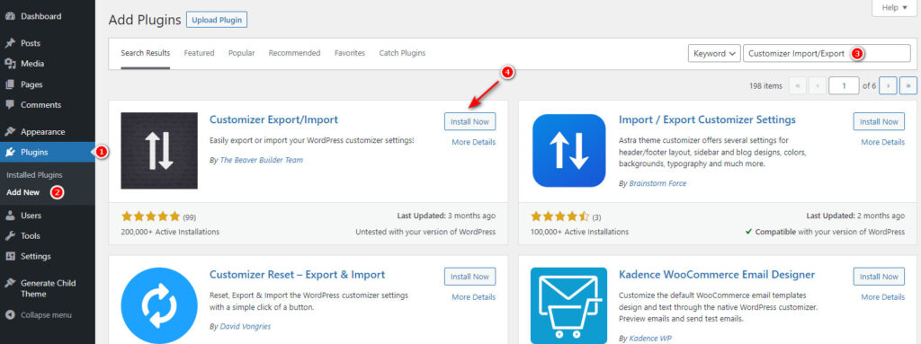Click Customizer Reset plugin circular icon

click(x=159, y=306)
